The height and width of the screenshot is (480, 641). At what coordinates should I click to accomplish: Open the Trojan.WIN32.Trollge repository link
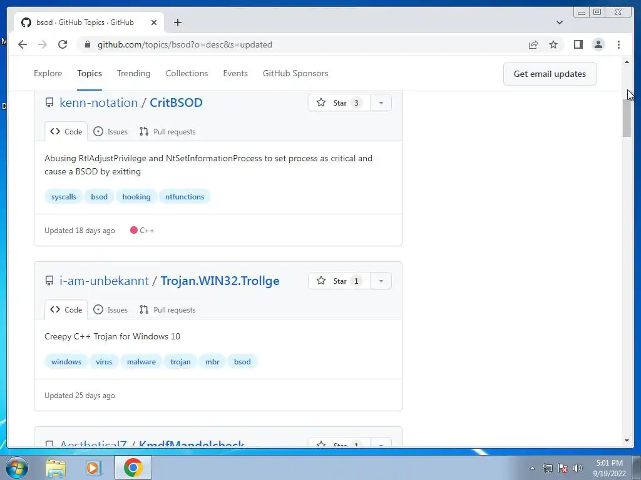[220, 281]
